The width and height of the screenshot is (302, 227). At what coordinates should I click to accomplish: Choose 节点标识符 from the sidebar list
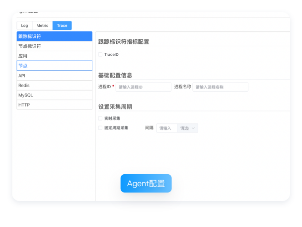click(54, 46)
